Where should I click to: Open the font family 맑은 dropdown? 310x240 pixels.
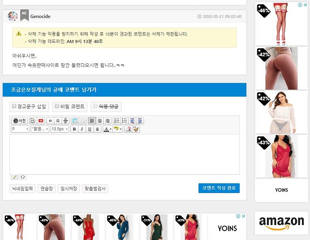[x=40, y=129]
